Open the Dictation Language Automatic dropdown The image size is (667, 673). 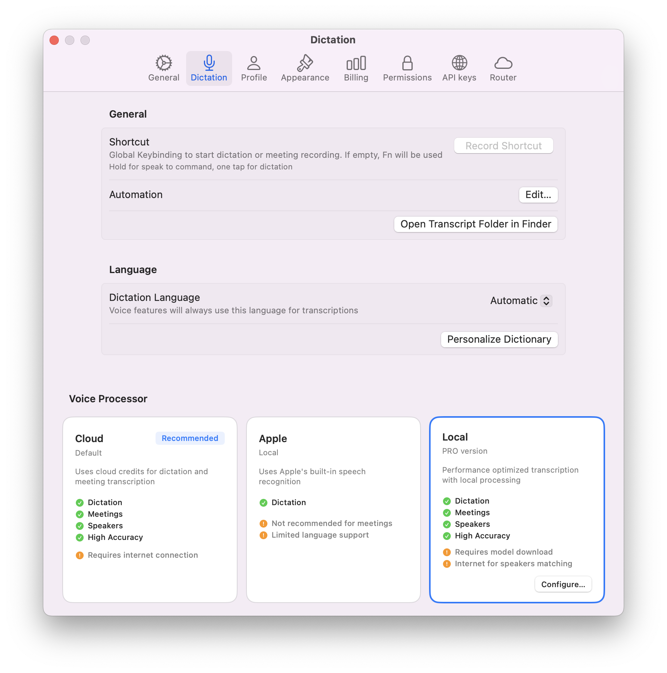point(521,301)
